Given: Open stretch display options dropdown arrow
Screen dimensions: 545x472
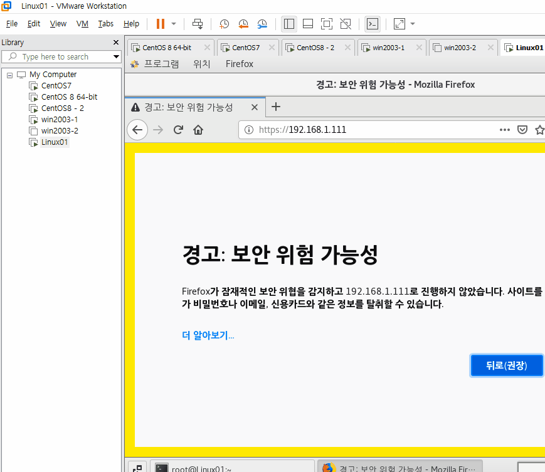Looking at the screenshot, I should 413,24.
